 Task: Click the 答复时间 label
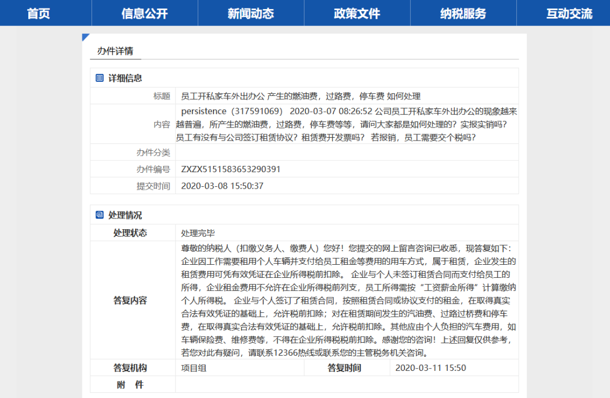(345, 368)
